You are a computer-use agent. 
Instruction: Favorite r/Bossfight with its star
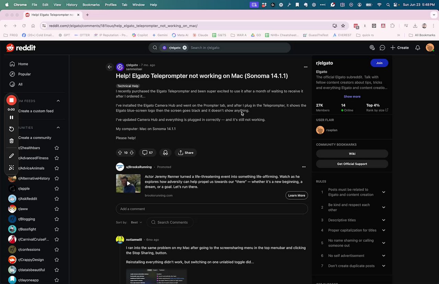pos(57,229)
